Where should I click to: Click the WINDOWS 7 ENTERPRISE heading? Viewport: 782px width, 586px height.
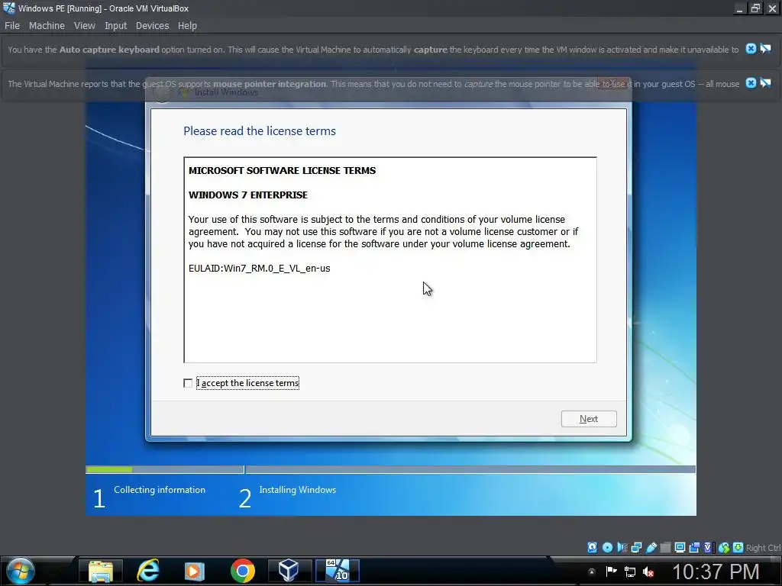pyautogui.click(x=248, y=195)
